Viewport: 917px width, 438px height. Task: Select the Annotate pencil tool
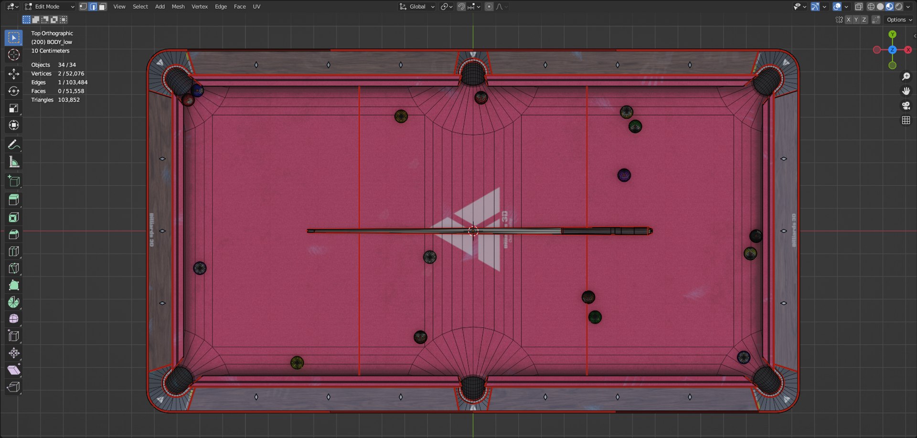coord(13,144)
